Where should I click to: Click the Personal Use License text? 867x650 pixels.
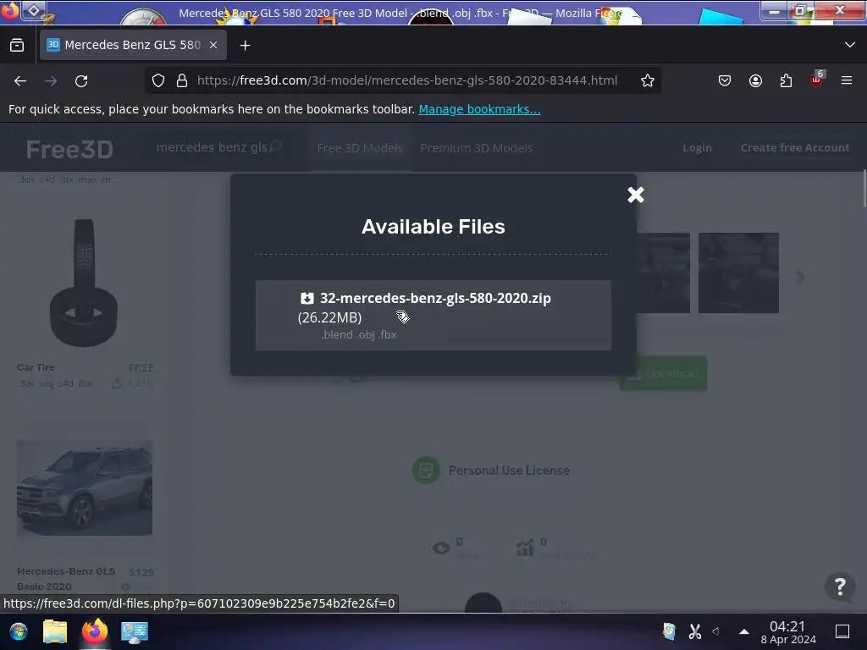pos(509,471)
